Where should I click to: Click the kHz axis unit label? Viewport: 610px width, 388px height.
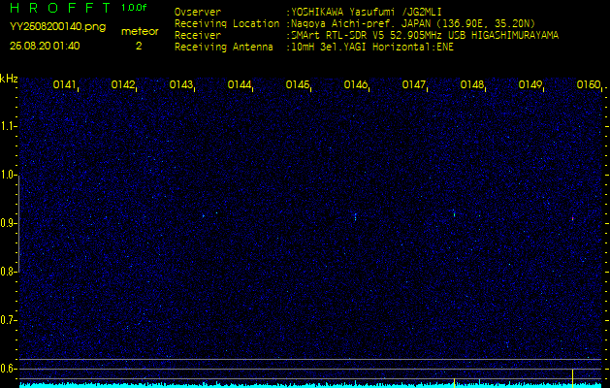[9, 79]
